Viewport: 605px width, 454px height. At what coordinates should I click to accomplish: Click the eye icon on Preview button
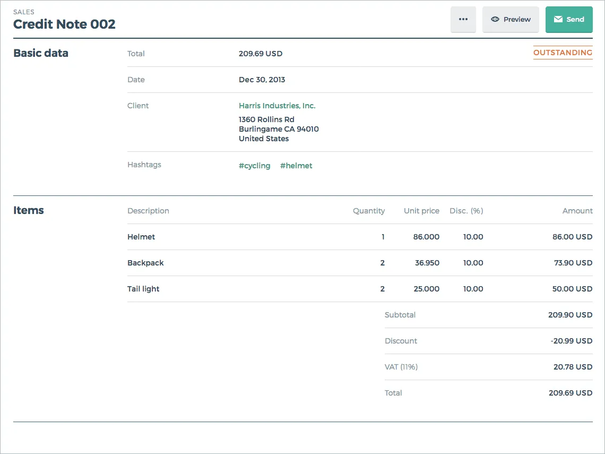[x=496, y=19]
